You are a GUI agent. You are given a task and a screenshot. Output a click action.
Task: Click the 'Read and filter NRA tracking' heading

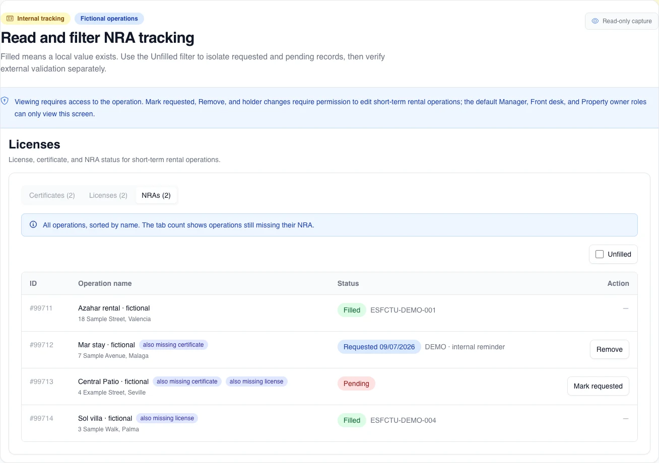(x=98, y=38)
